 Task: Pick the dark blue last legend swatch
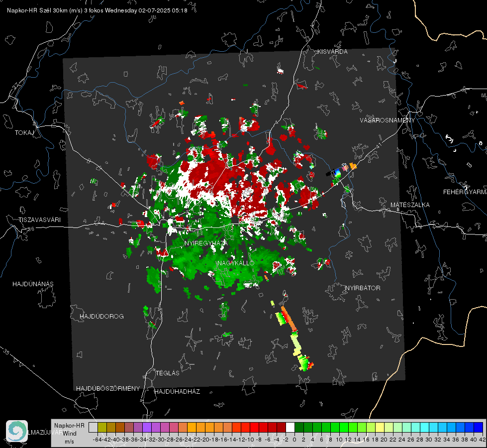[479, 427]
